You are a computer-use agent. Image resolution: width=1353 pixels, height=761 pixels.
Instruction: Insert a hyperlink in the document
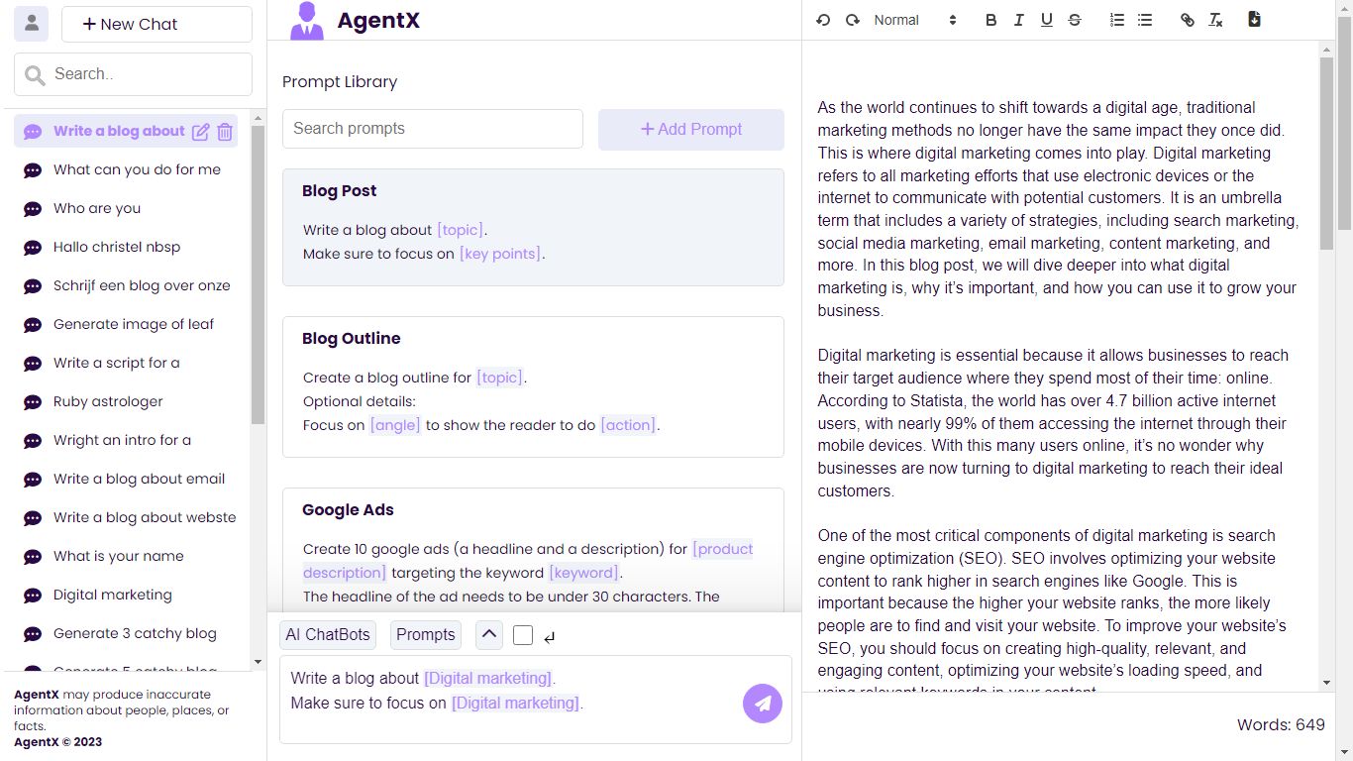pos(1187,19)
